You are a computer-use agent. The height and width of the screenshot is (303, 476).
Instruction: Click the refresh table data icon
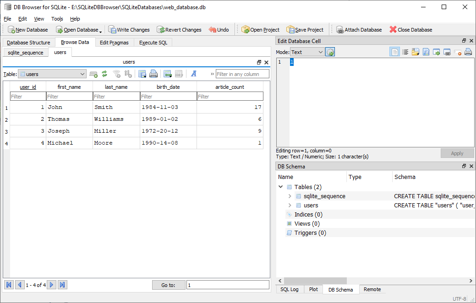point(104,74)
